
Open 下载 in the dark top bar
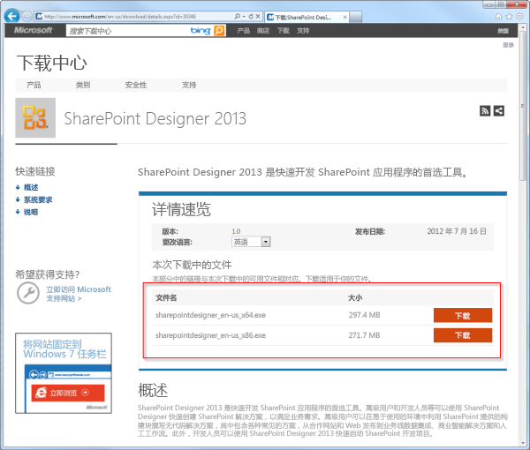tap(284, 31)
